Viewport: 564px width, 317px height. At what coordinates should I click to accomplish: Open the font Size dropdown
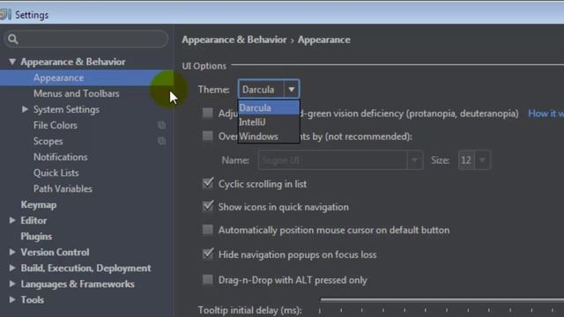pyautogui.click(x=482, y=160)
